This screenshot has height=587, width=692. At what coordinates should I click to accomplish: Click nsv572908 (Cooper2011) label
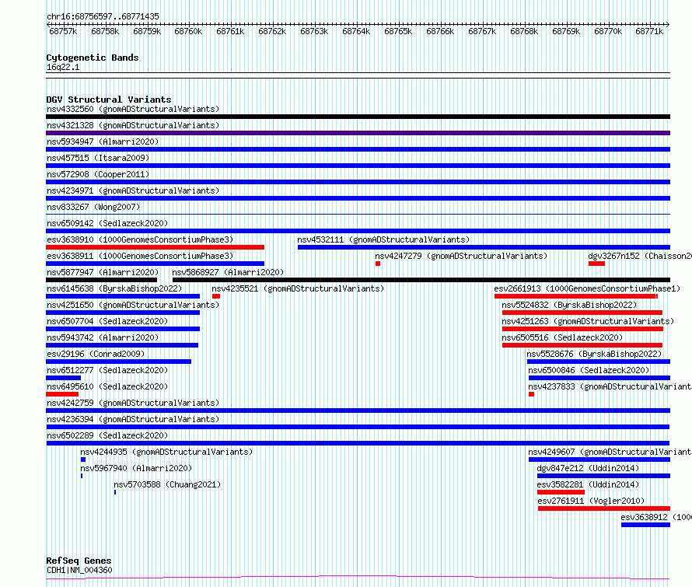98,174
